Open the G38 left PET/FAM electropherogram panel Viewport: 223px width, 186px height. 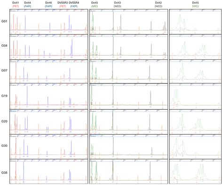48,171
